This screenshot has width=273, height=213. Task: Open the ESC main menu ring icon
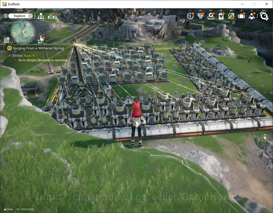coord(264,16)
